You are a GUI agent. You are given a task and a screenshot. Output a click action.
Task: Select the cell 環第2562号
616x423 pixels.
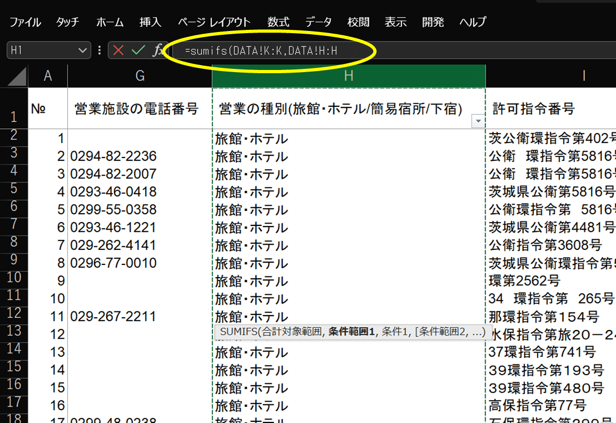click(551, 281)
